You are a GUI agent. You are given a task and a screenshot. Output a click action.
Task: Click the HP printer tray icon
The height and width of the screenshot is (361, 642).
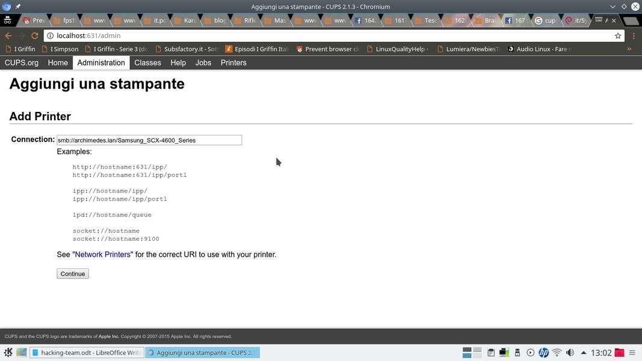click(543, 353)
